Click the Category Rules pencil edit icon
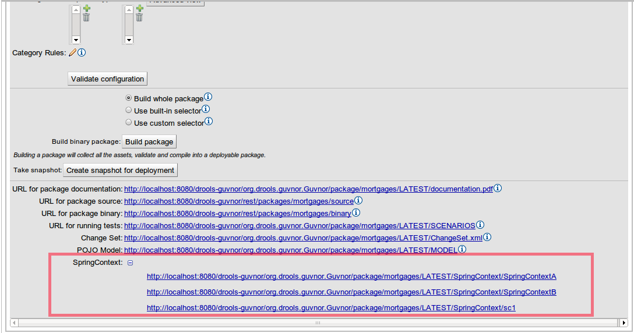The width and height of the screenshot is (634, 333). coord(72,52)
